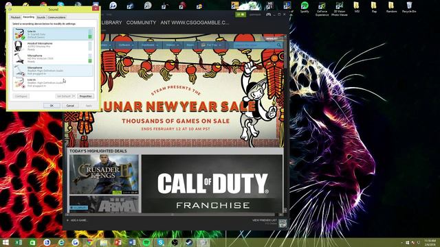Open Steam from the taskbar

tap(189, 242)
